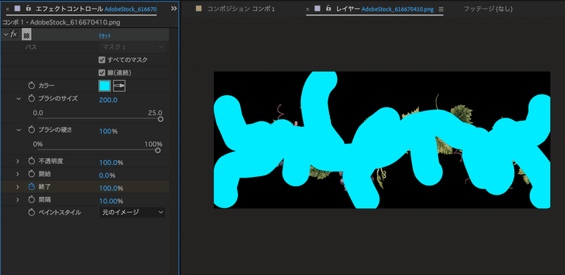This screenshot has width=565, height=275.
Task: Toggle the 開始 stopwatch
Action: coord(31,174)
